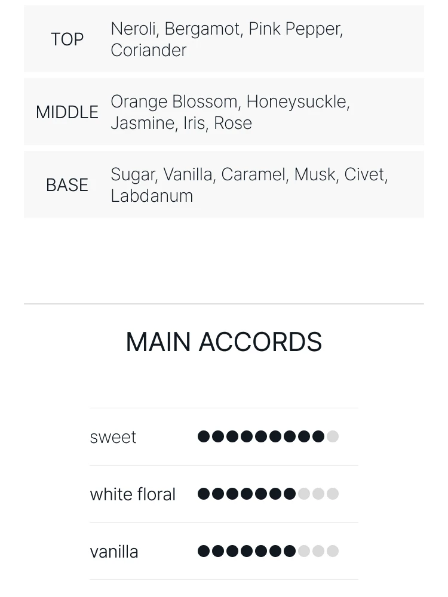Select the white floral accord label
Screen dimensions: 448x597
(x=133, y=494)
